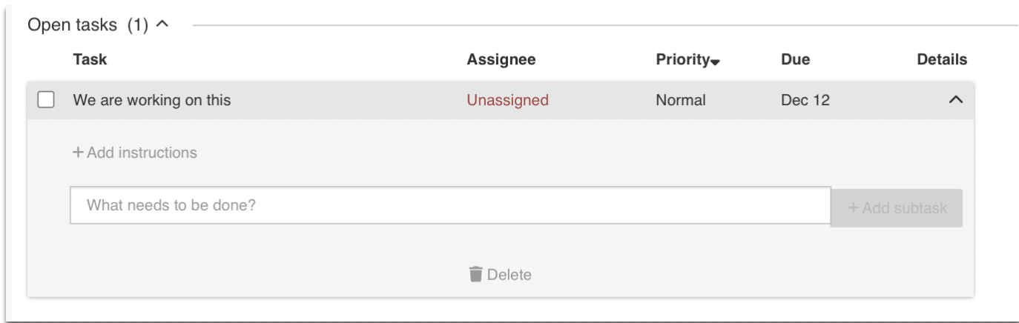Click the Details column header

[x=942, y=59]
